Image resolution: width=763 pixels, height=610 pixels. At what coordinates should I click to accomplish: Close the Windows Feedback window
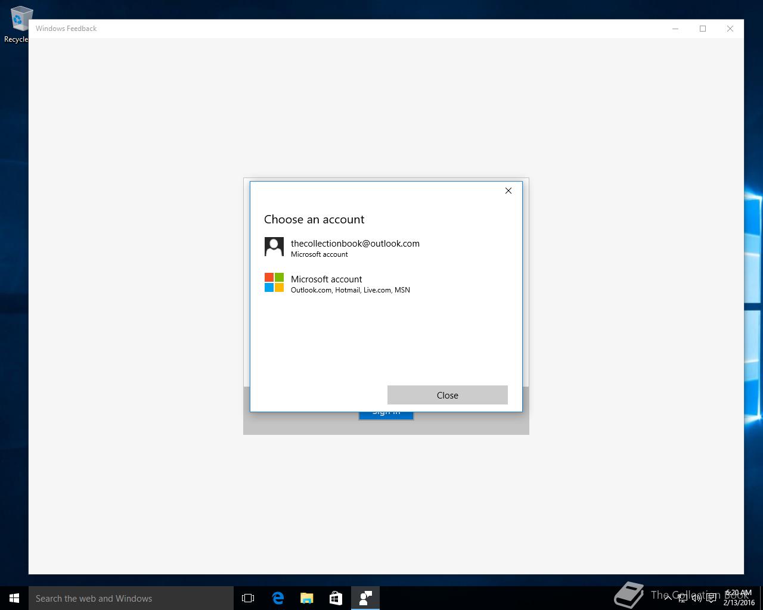(730, 29)
